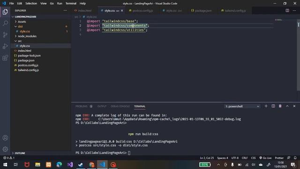Open the Selection menu
Screen dimensions: 300x169
pyautogui.click(x=31, y=3)
